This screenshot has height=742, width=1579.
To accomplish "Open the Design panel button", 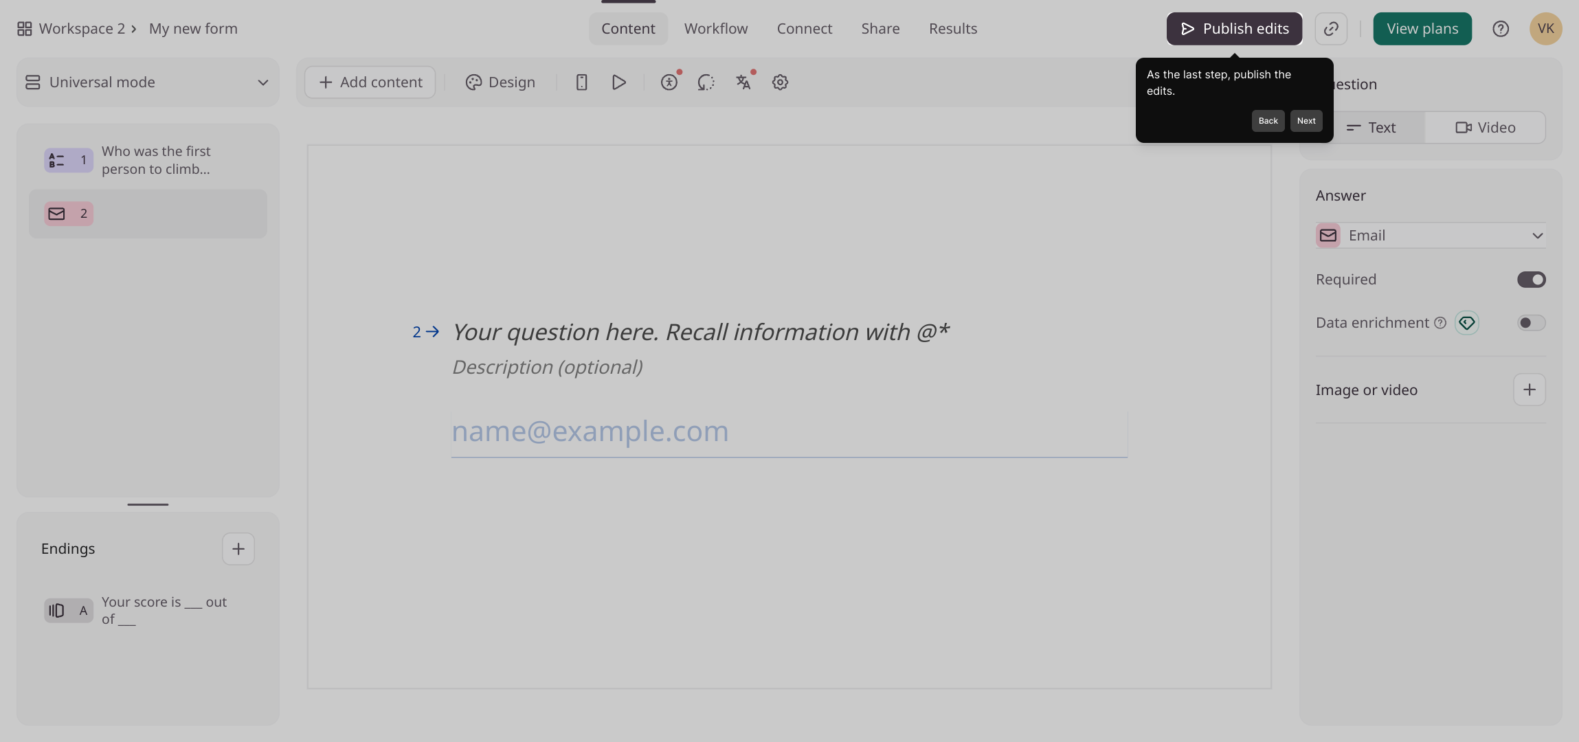I will [500, 82].
